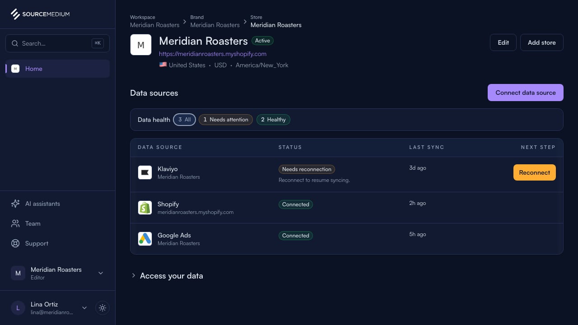Viewport: 578px width, 325px height.
Task: Filter data health by Needs attention
Action: tap(226, 120)
